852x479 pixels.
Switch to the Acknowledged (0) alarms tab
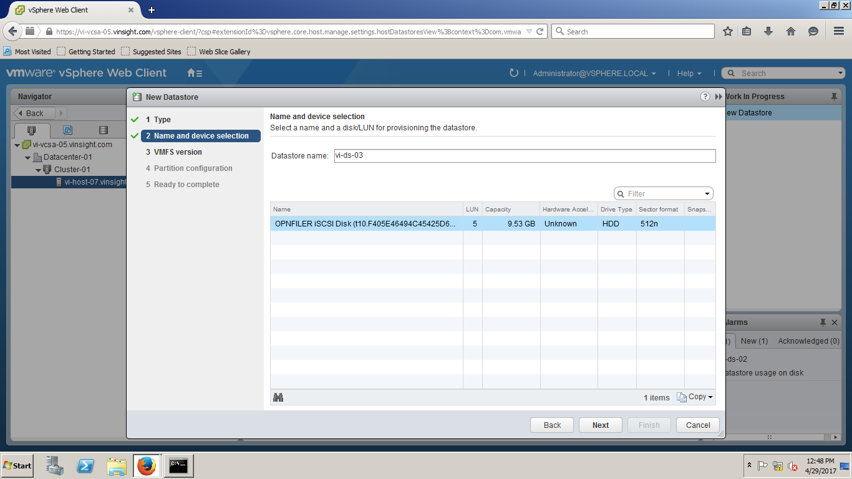(809, 341)
